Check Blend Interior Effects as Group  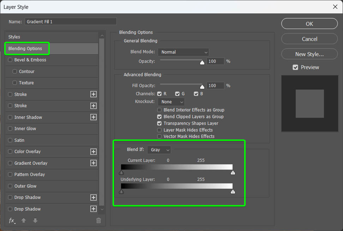pyautogui.click(x=160, y=110)
